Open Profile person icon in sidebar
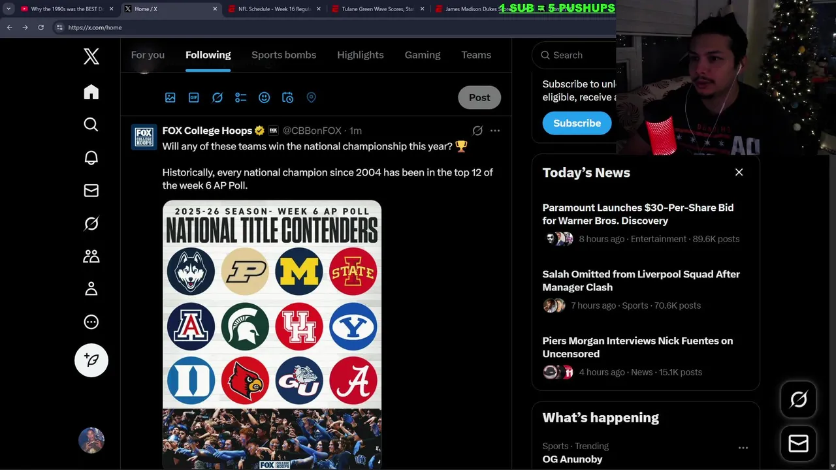 pos(91,289)
